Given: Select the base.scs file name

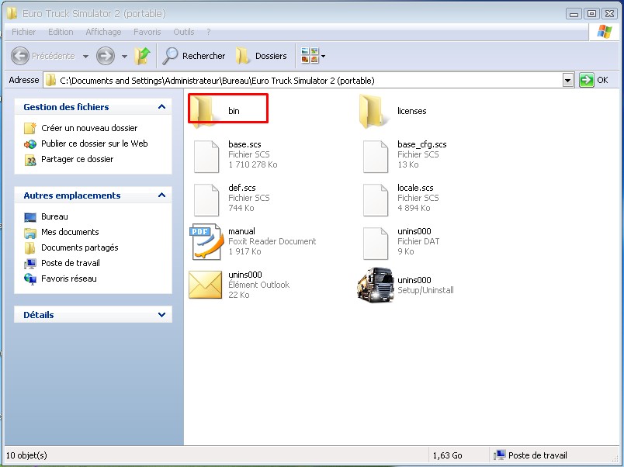Looking at the screenshot, I should (x=244, y=144).
